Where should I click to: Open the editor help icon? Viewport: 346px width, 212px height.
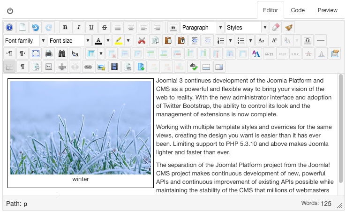[x=9, y=28]
